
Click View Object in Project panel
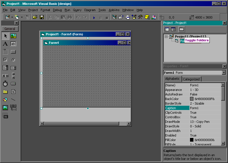pos(173,29)
